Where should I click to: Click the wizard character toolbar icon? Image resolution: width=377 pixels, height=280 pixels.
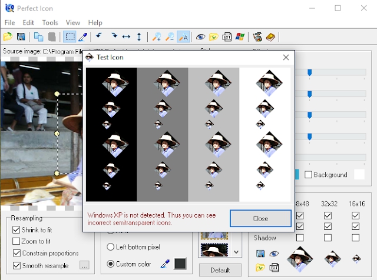(257, 36)
